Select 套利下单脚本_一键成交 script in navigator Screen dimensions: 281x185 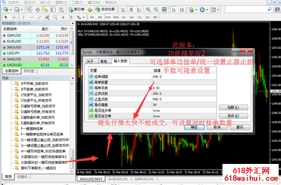click(38, 168)
